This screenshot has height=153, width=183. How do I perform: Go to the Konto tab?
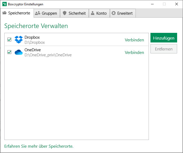pyautogui.click(x=99, y=13)
